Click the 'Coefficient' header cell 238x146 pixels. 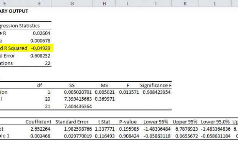[38, 122]
